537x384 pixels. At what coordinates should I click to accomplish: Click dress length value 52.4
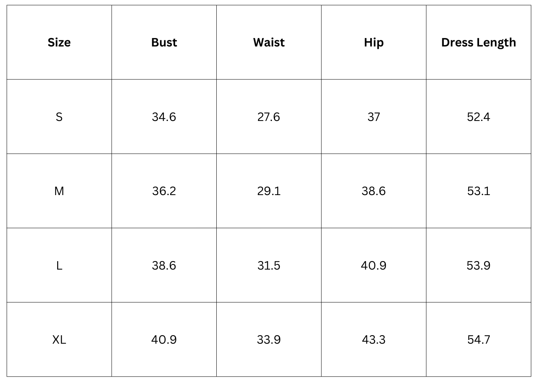tap(478, 117)
